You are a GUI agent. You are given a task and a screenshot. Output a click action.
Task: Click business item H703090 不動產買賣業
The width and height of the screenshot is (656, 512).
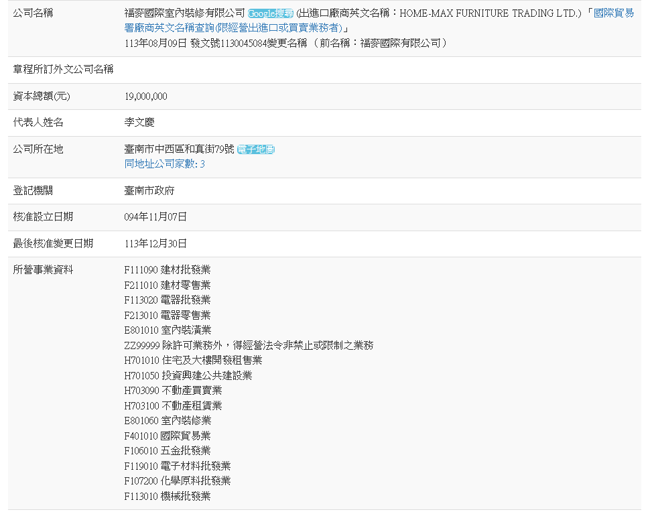[x=173, y=390]
